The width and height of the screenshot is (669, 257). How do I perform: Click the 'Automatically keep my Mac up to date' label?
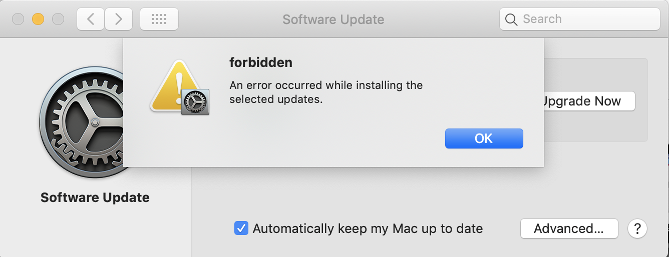coord(368,228)
